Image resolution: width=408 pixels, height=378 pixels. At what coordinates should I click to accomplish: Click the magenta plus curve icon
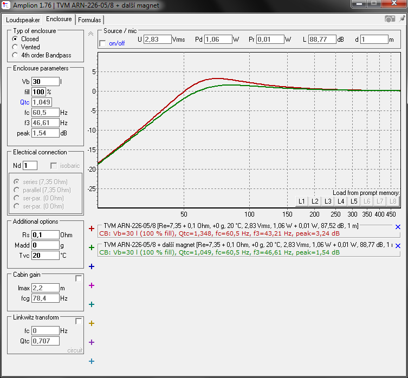[x=92, y=285]
